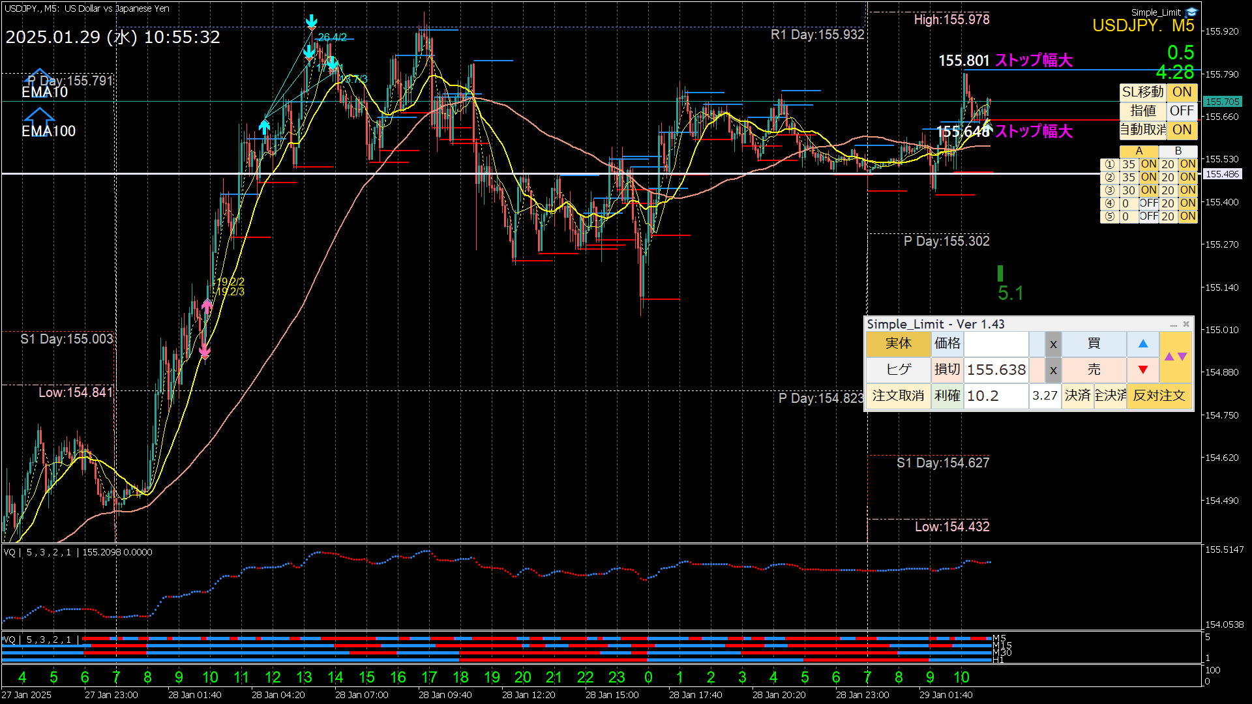Click the red down-arrow sell icon
This screenshot has width=1252, height=704.
point(1142,370)
